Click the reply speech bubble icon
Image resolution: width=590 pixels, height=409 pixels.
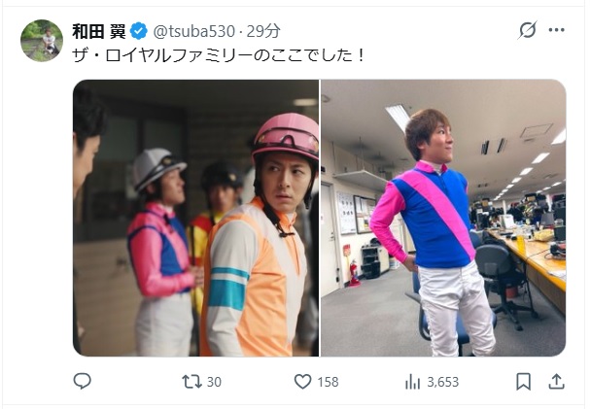[82, 381]
